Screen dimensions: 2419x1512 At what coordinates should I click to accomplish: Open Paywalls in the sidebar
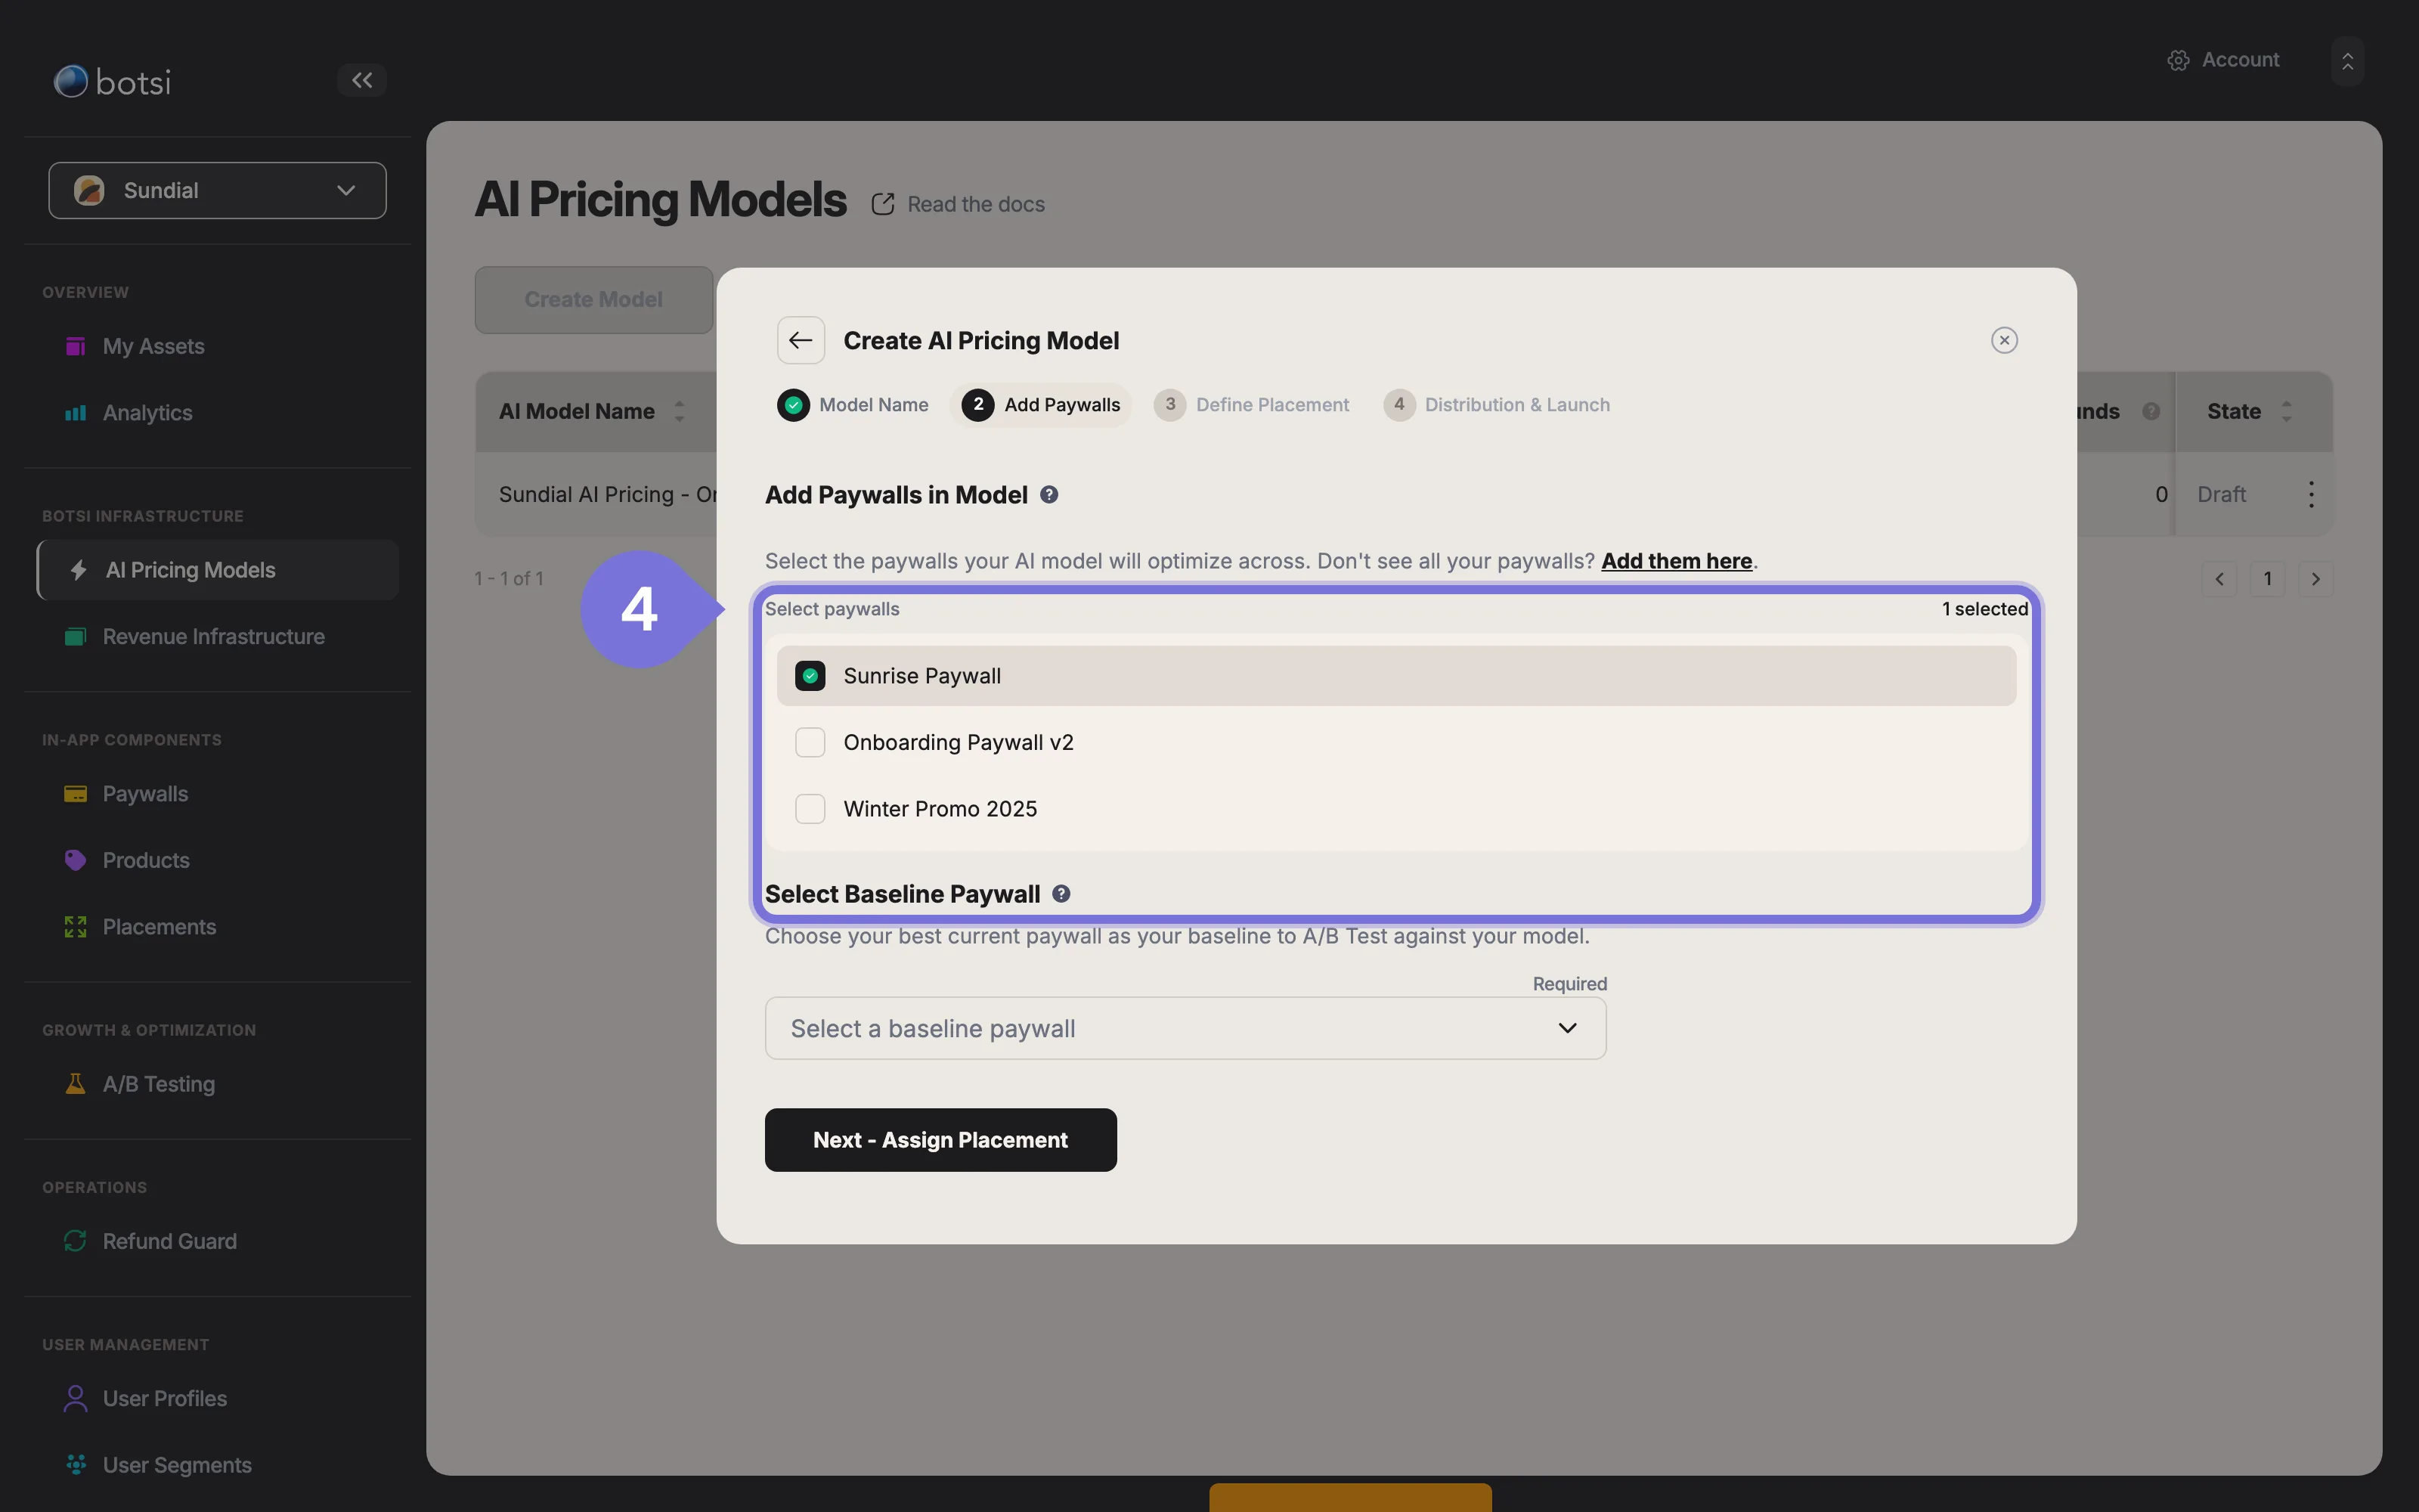click(145, 794)
